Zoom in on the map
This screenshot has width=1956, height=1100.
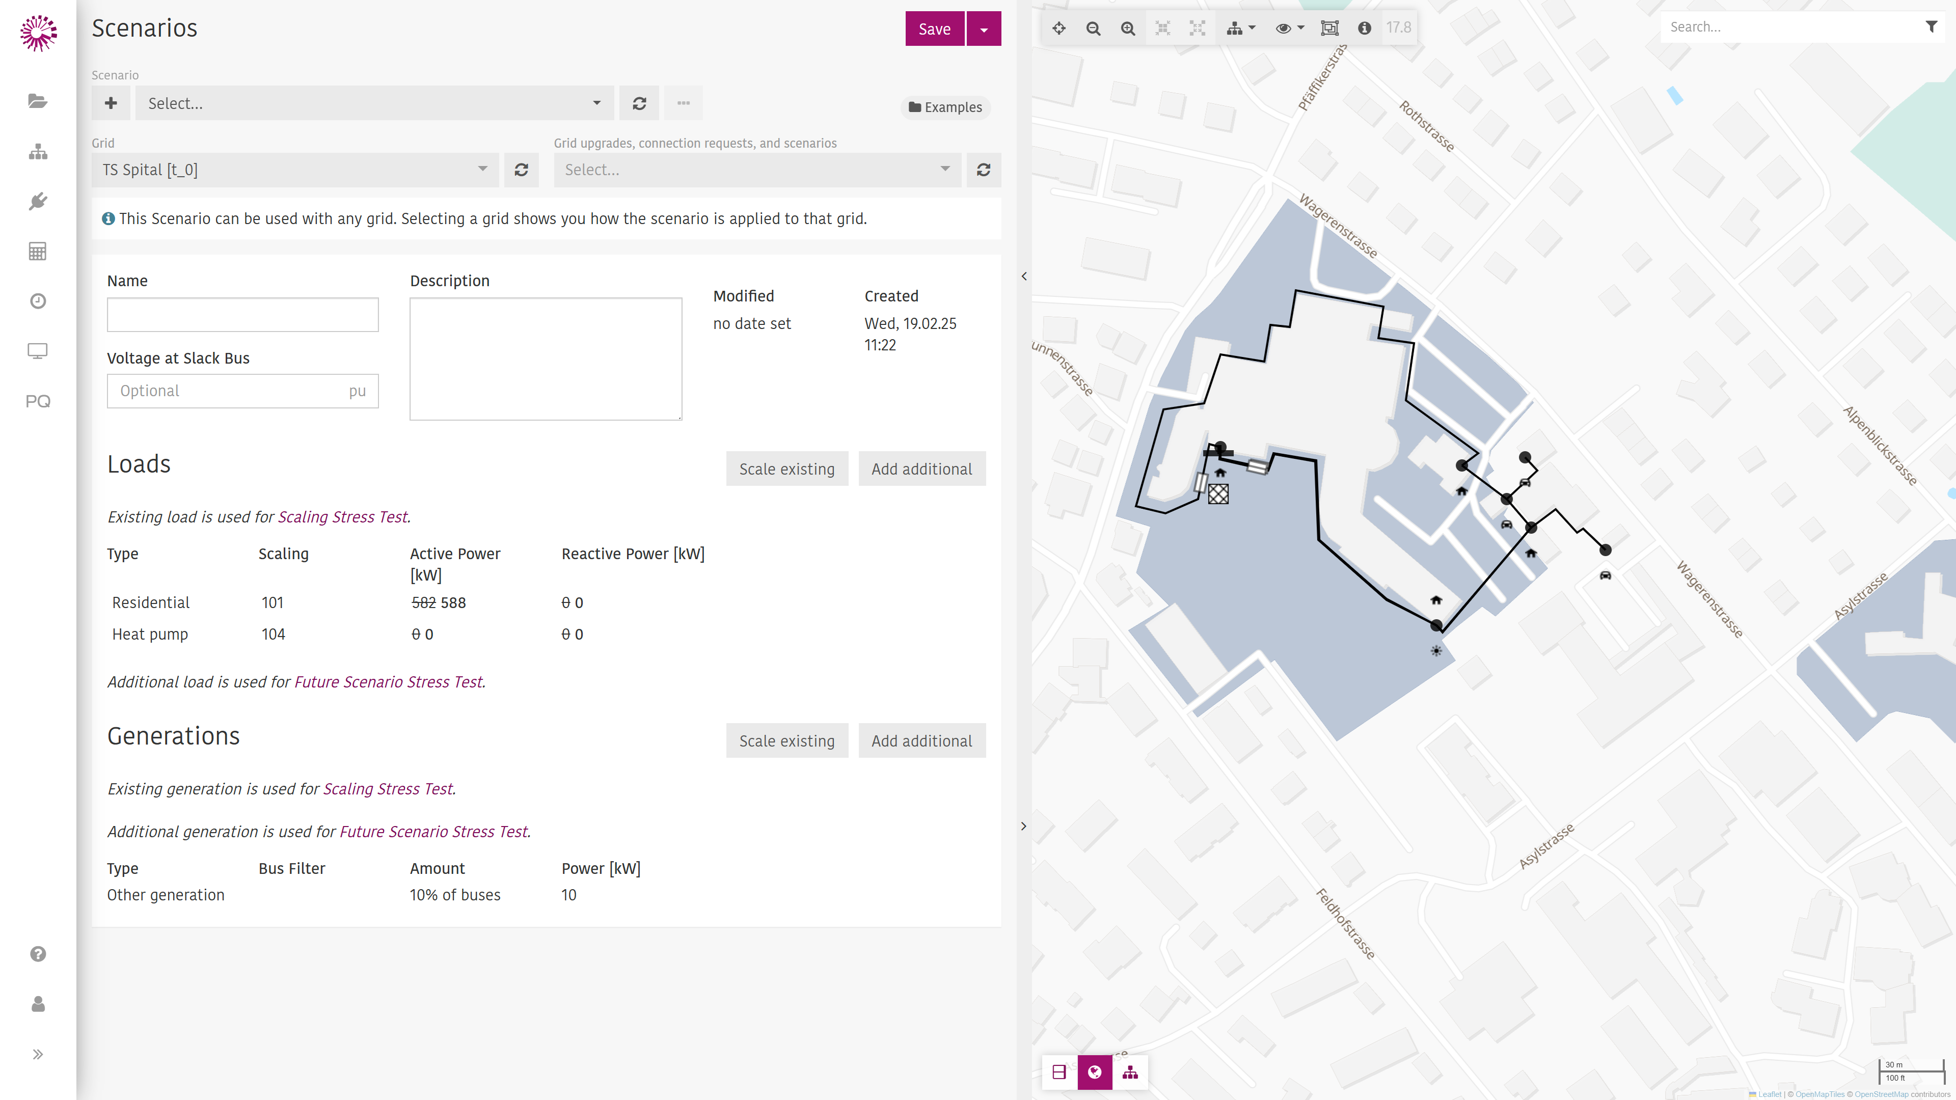[1128, 28]
